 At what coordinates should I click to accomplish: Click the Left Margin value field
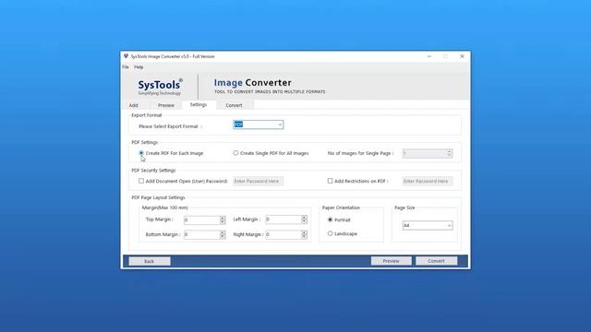point(283,219)
